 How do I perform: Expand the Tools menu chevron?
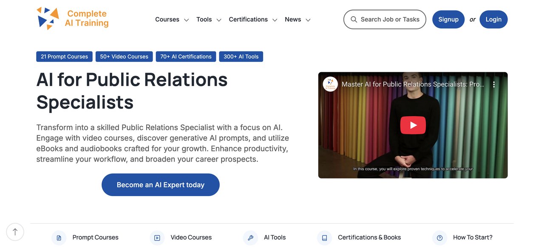pos(219,20)
